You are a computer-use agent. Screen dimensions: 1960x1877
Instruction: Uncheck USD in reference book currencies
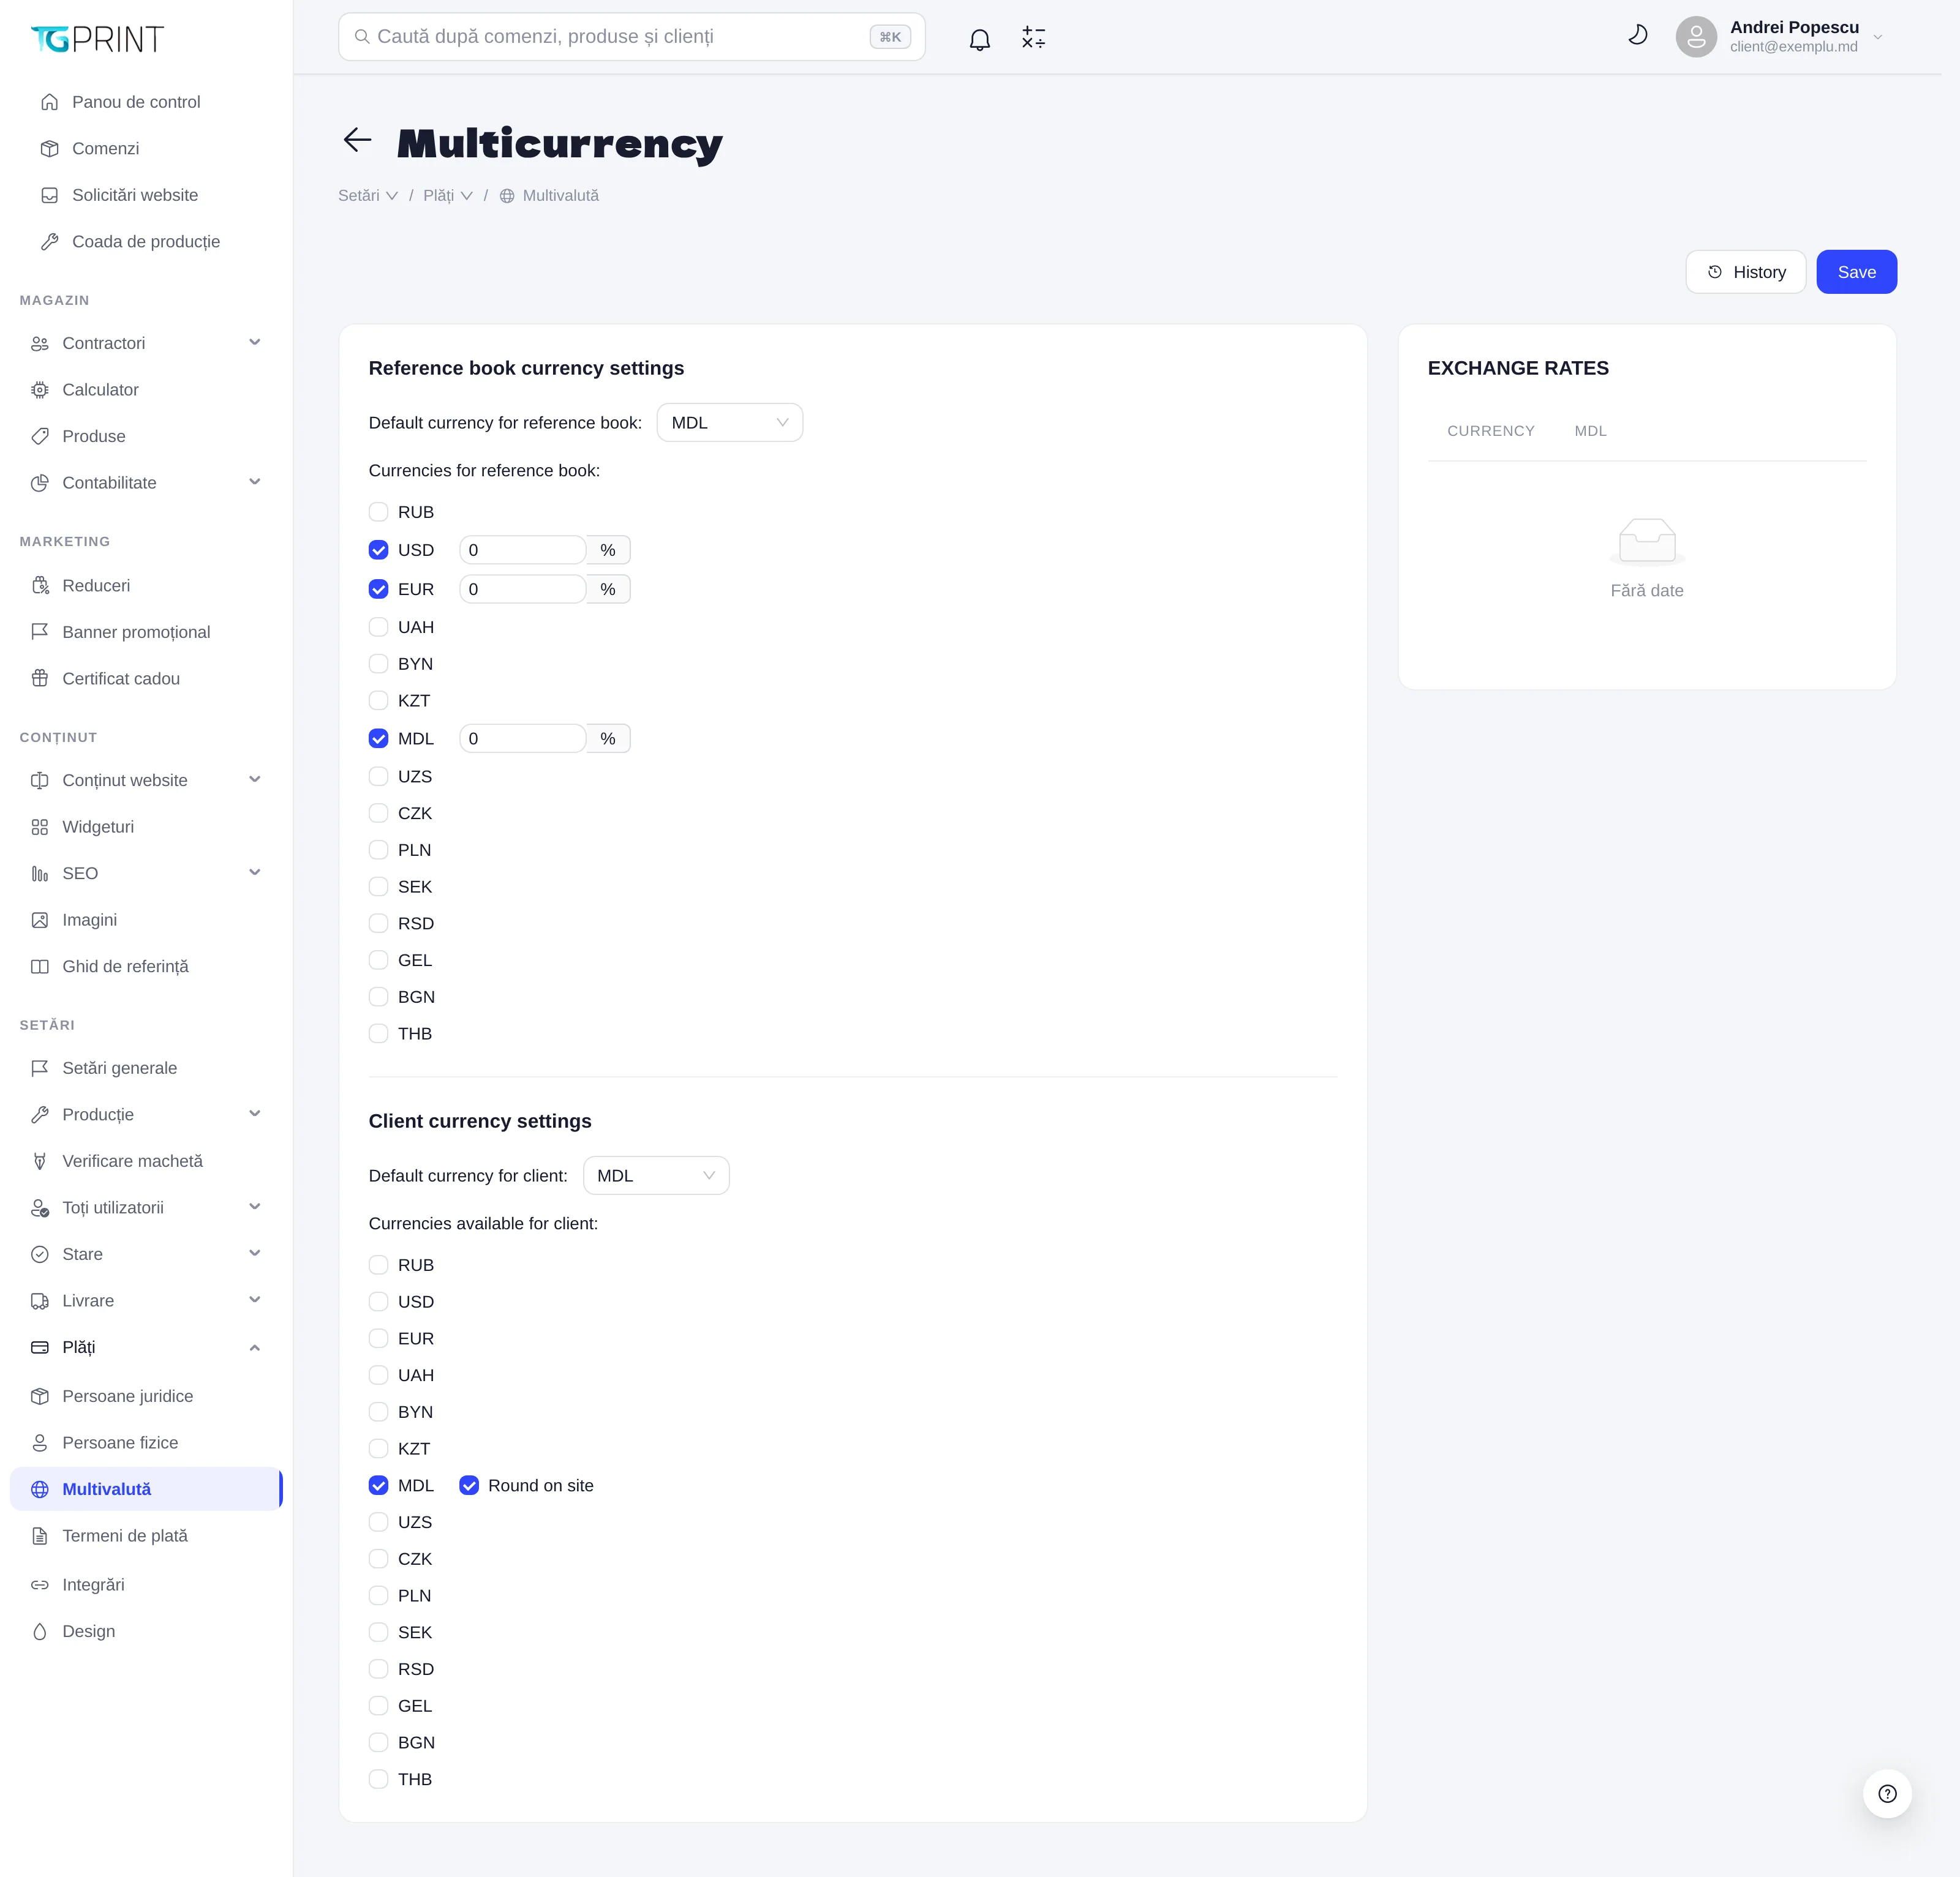click(x=378, y=550)
